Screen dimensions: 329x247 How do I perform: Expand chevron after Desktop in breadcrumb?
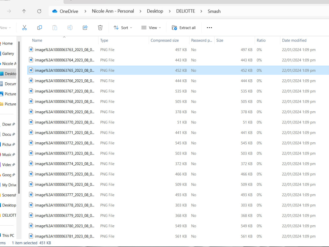click(x=170, y=11)
